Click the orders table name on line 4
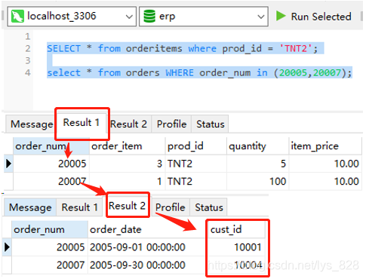Screen dimensions: 366x279 (x=143, y=72)
